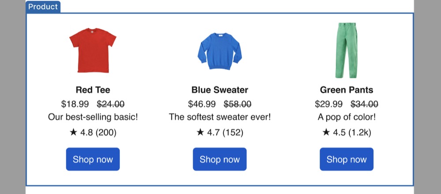Click the 'Our best-selling basic!' description
Viewport: 441px width, 194px height.
tap(93, 118)
